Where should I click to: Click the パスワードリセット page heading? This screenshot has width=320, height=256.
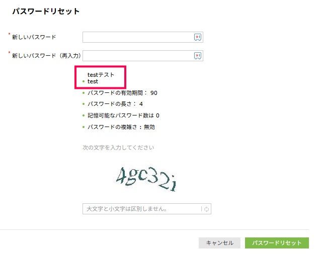click(46, 12)
